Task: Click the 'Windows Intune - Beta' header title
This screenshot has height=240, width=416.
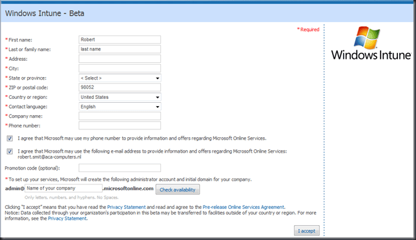Action: tap(45, 14)
